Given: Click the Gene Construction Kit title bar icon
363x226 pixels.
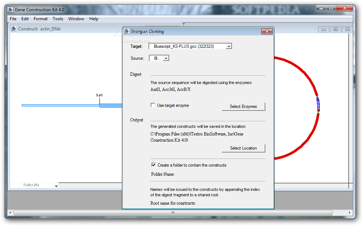Looking at the screenshot, I should pos(10,10).
